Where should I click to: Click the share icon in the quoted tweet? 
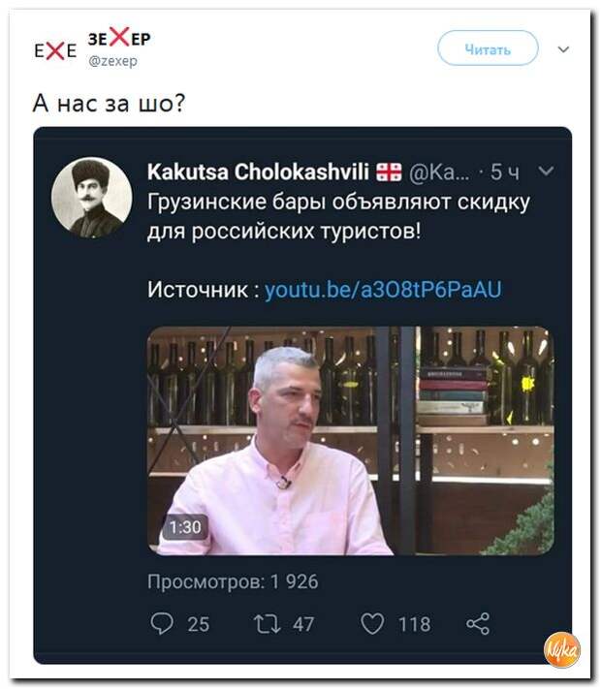pos(478,623)
